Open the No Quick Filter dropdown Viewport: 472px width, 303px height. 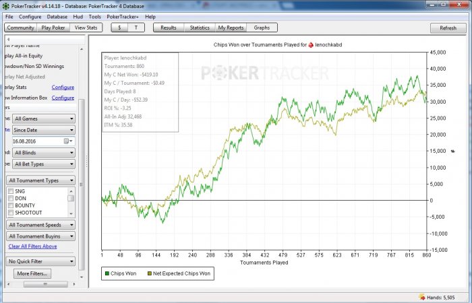click(40, 261)
